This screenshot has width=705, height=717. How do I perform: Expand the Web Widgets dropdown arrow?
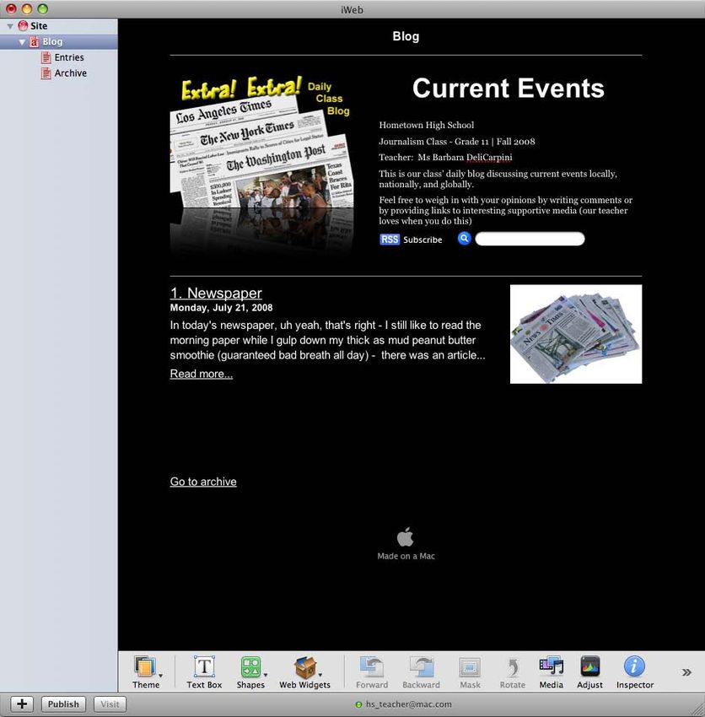coord(320,675)
